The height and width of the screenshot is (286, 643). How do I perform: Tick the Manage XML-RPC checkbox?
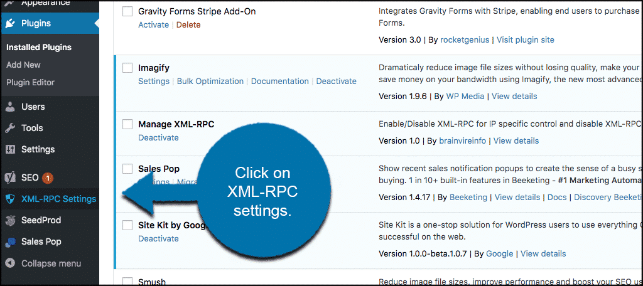tap(127, 124)
